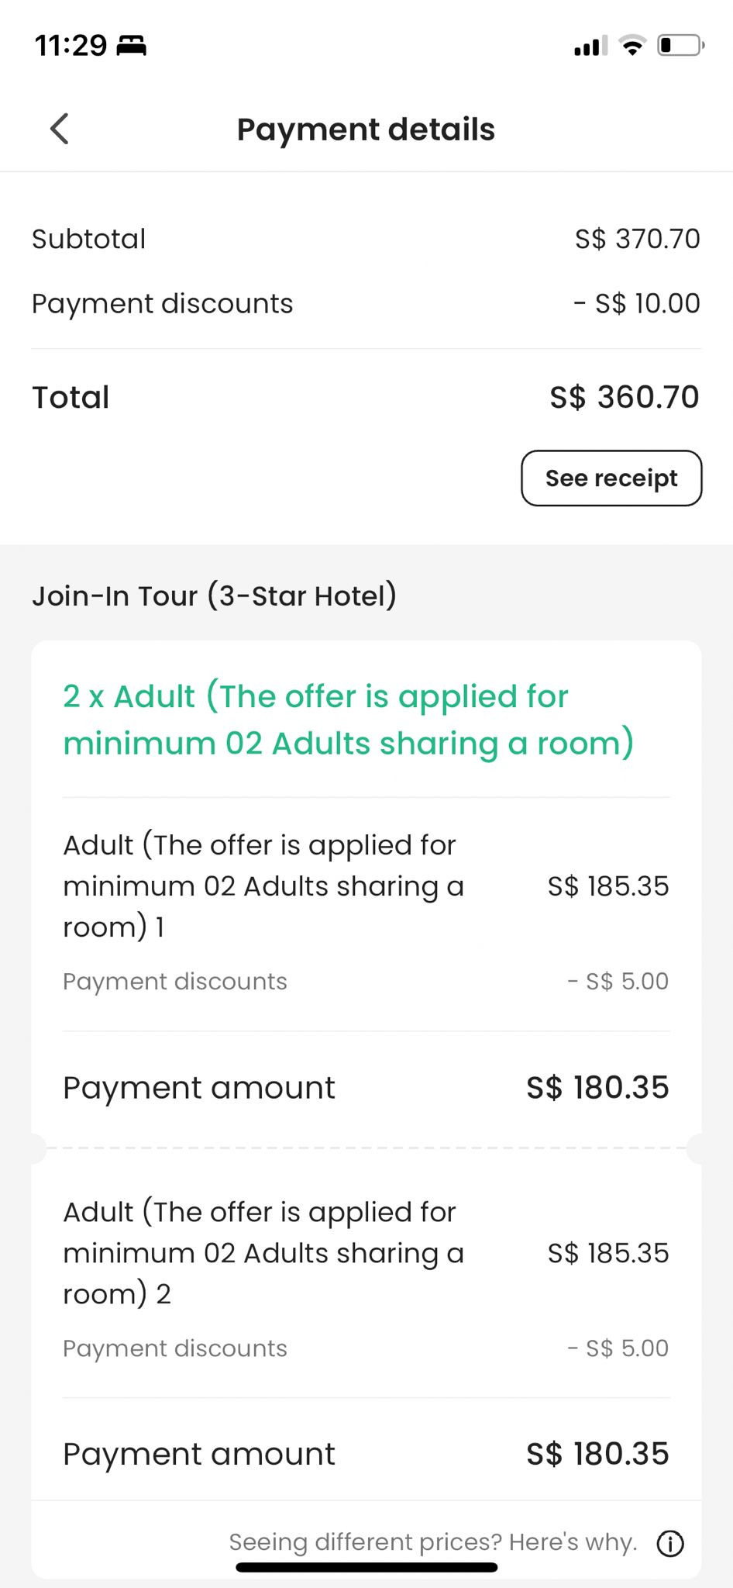The image size is (733, 1588).
Task: Select the green 2 x Adult heading
Action: (x=349, y=720)
